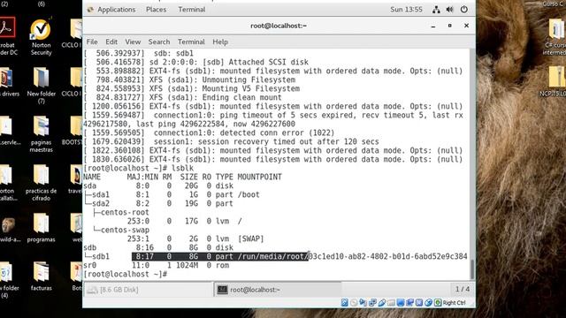
Task: Select the New folder (7) desktop folder
Action: point(42,86)
